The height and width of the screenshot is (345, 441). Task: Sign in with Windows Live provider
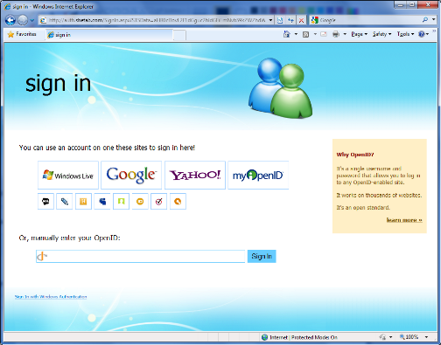pyautogui.click(x=68, y=176)
